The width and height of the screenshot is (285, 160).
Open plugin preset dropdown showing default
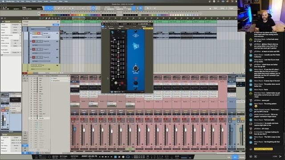click(x=121, y=27)
